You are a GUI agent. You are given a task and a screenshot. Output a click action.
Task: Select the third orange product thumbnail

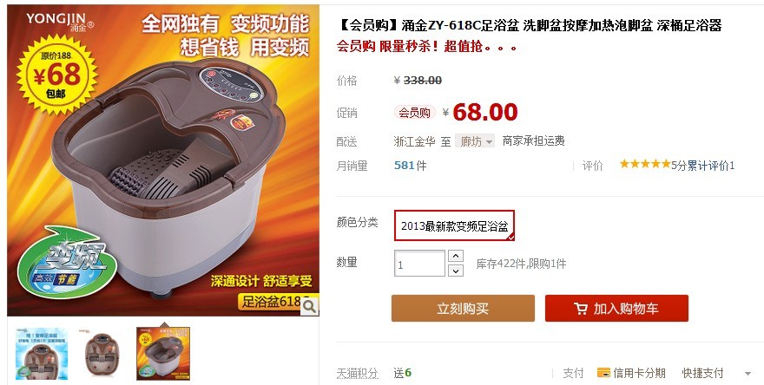163,354
